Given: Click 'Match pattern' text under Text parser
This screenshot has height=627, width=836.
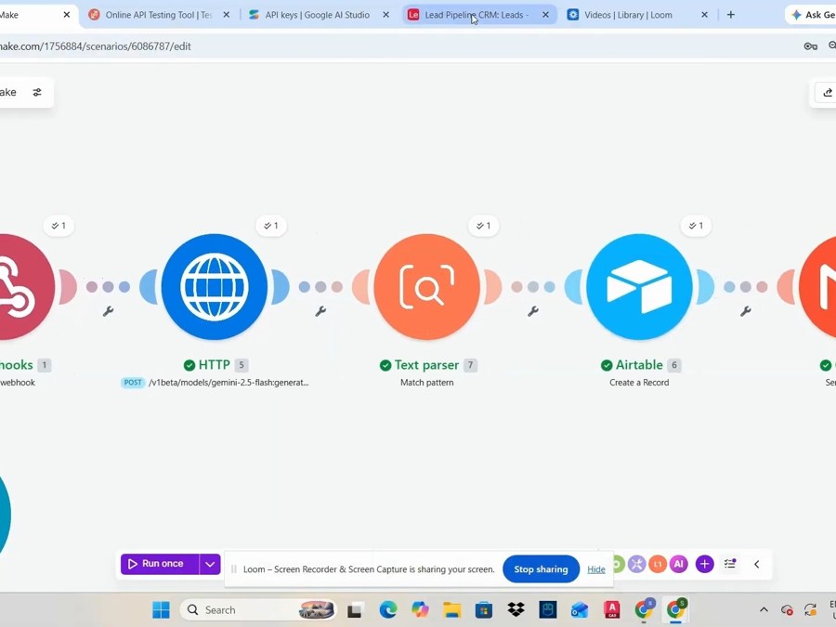Looking at the screenshot, I should pos(427,383).
